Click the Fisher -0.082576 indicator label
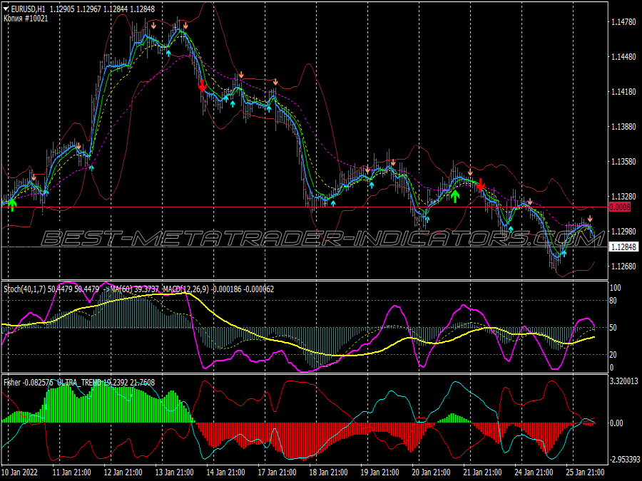 (x=29, y=383)
